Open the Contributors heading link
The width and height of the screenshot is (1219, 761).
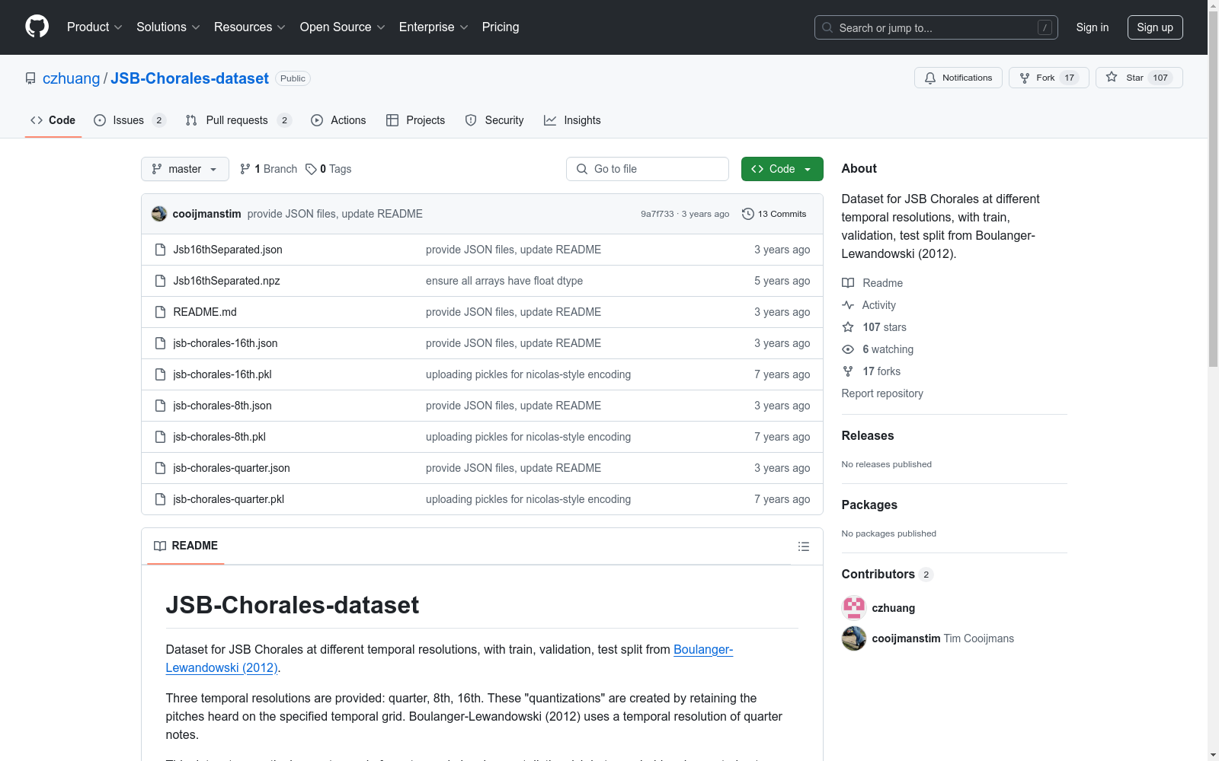point(887,575)
